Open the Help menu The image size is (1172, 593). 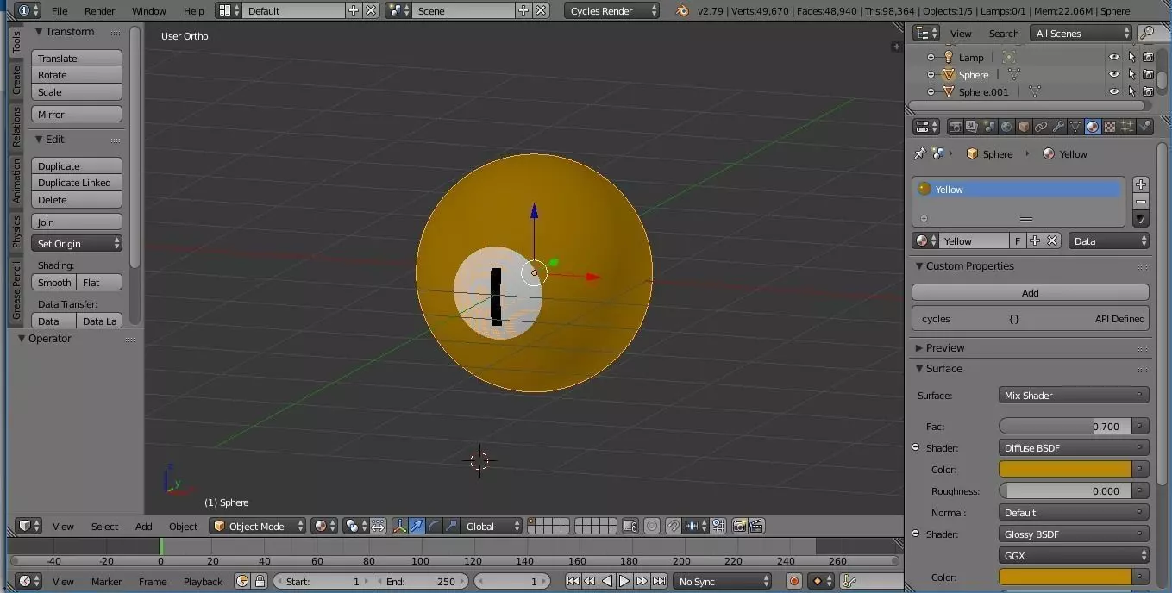(x=194, y=11)
